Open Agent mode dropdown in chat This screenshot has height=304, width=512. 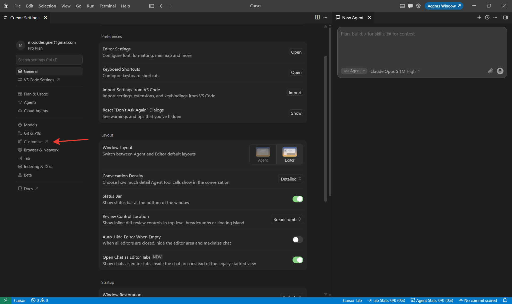354,71
